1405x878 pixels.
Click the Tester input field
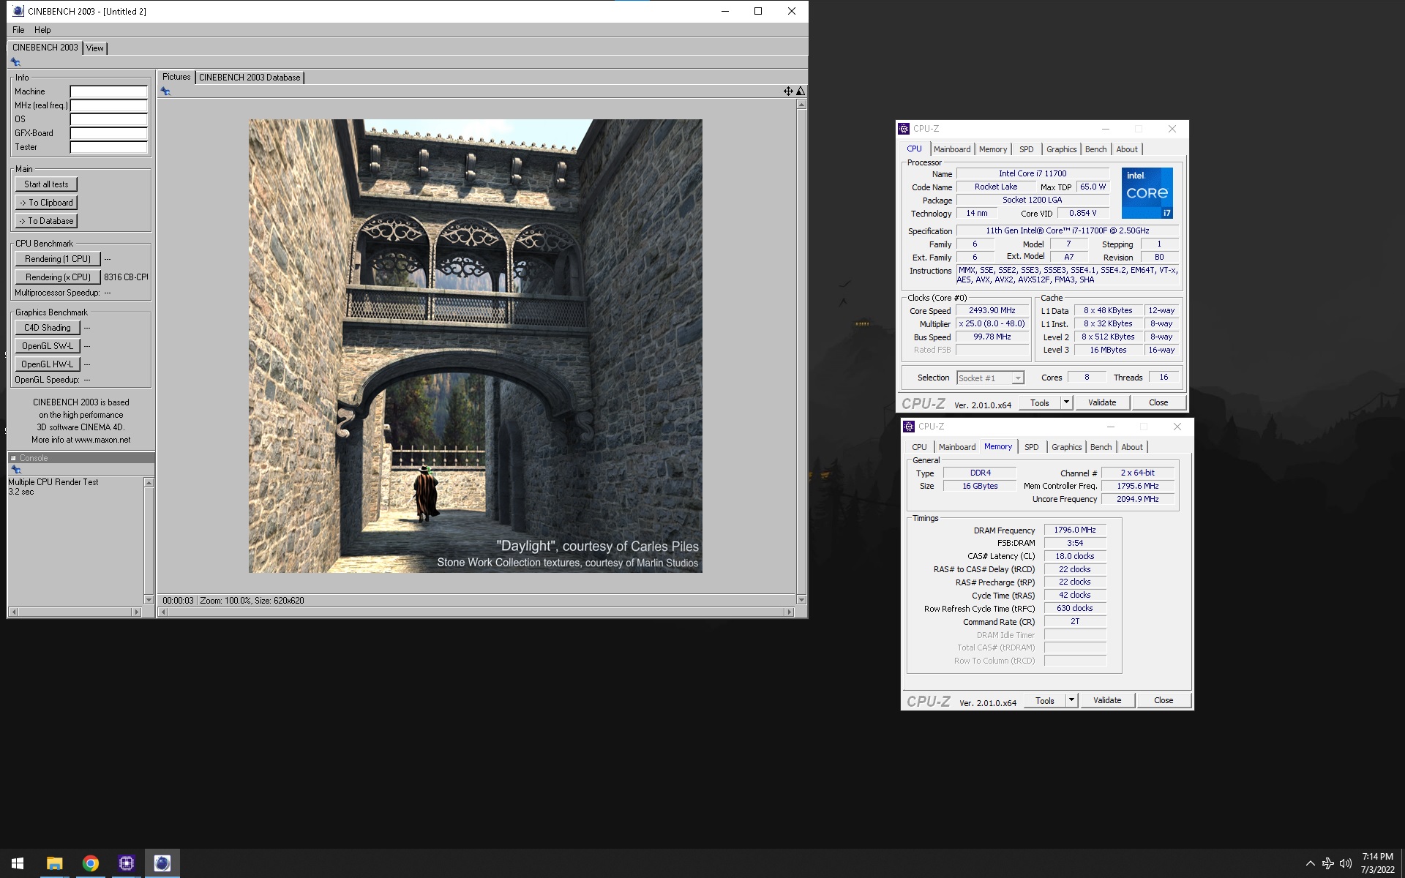point(108,147)
